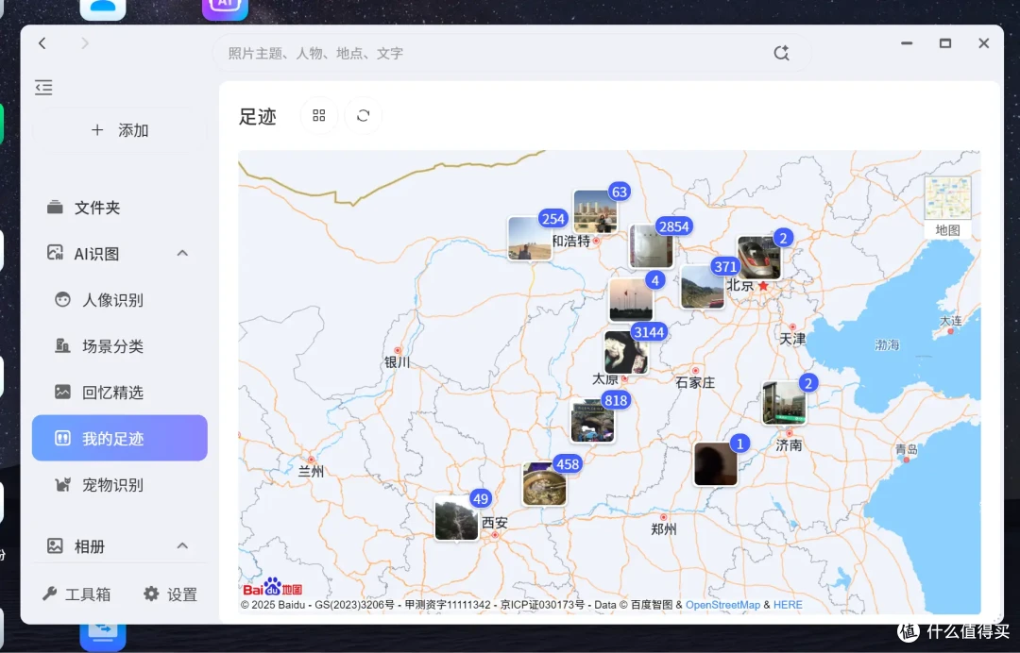Open the 工具箱 toolbox

[x=76, y=594]
